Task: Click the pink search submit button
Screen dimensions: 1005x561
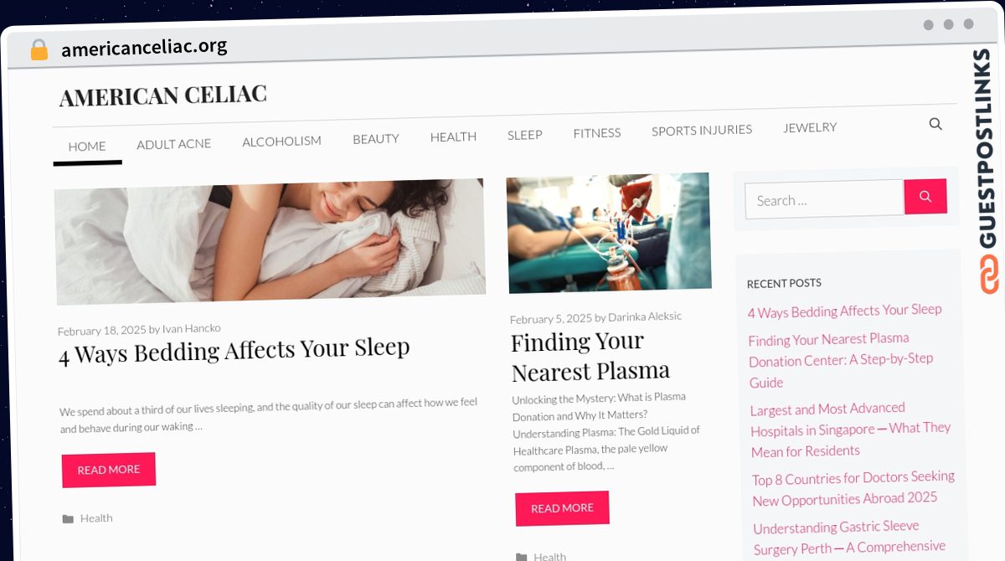Action: pos(925,196)
